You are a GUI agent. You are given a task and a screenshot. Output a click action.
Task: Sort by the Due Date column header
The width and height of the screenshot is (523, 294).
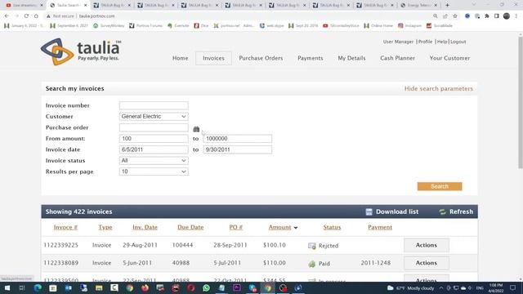click(x=190, y=227)
